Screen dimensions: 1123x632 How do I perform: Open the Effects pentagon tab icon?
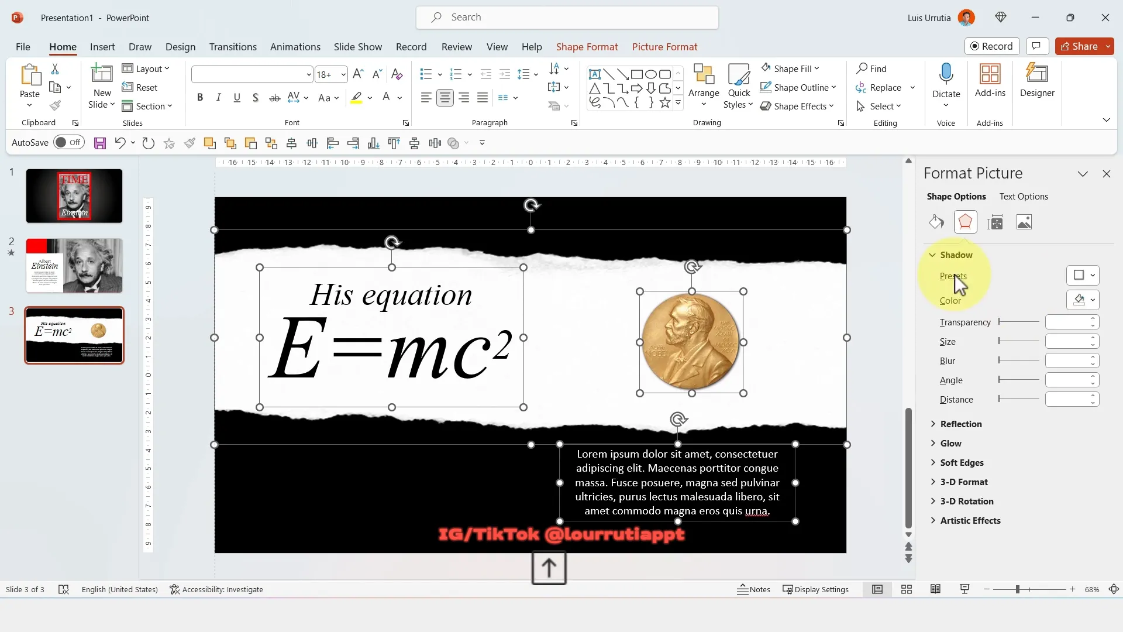[965, 222]
